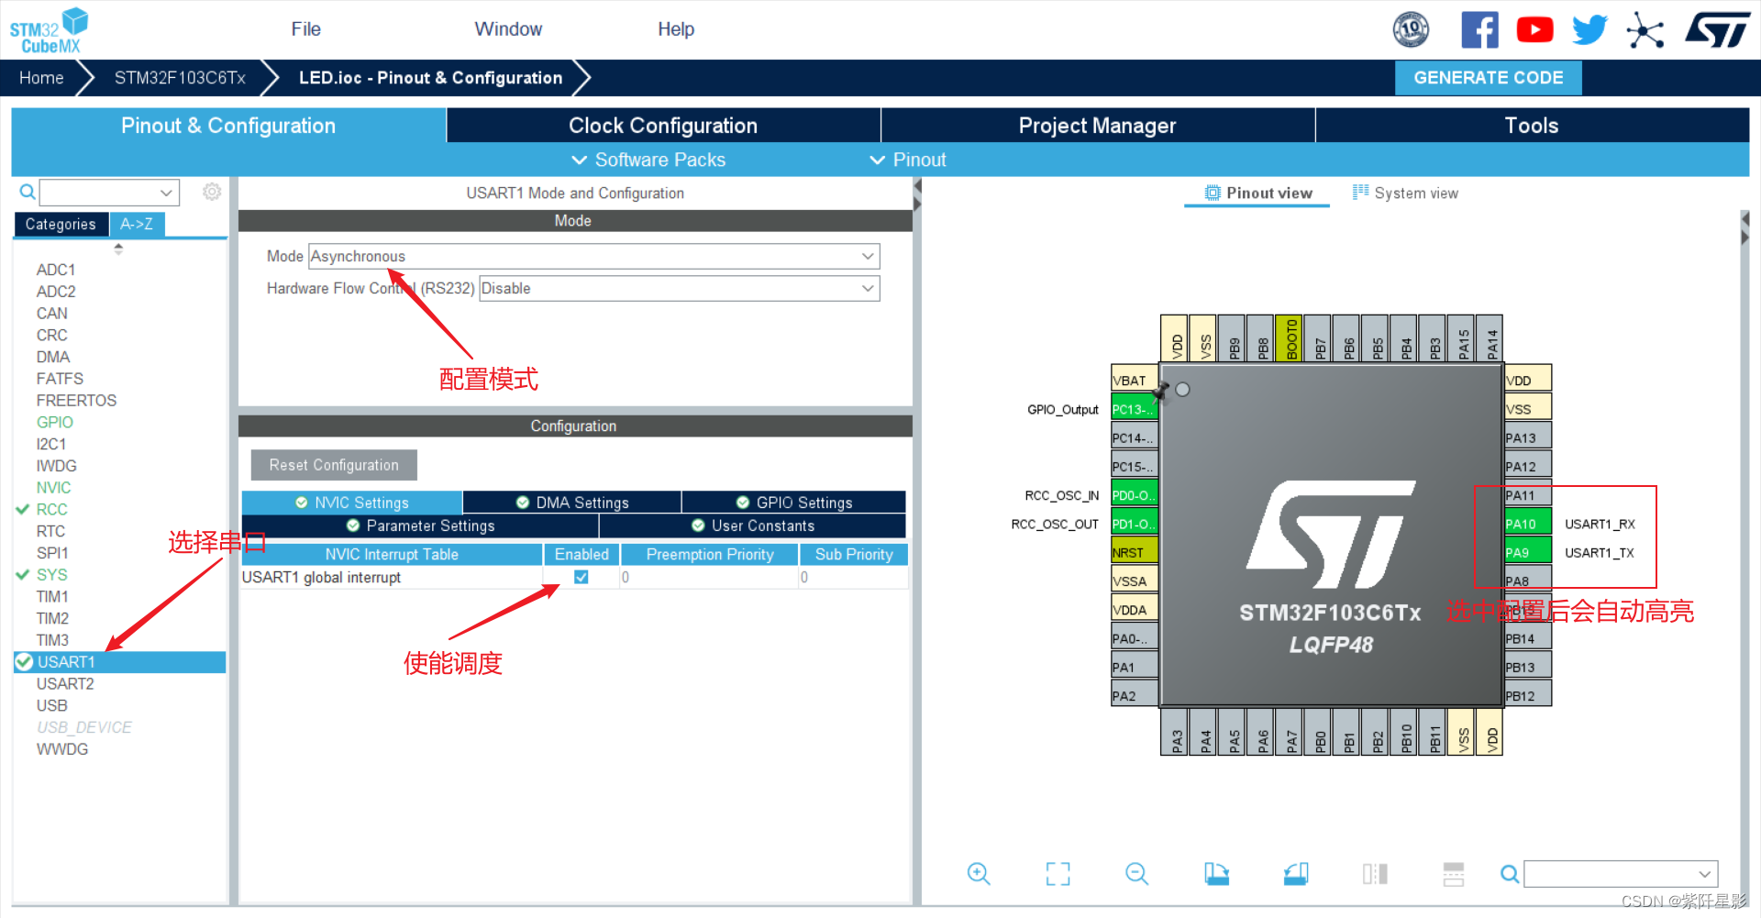Screen dimensions: 1761x918
Task: Switch the category list to A->Z sorting
Action: point(137,224)
